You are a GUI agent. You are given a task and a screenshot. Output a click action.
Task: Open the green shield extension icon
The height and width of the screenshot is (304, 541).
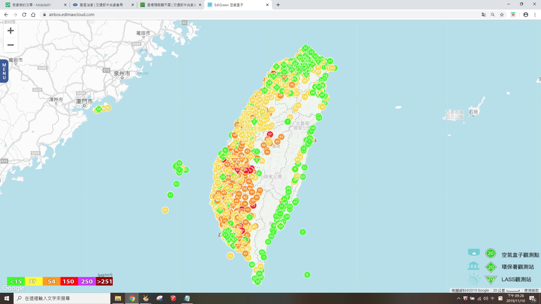(x=513, y=15)
